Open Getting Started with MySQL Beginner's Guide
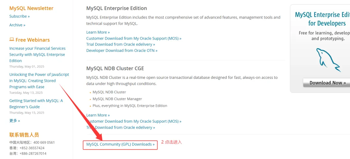 point(36,104)
